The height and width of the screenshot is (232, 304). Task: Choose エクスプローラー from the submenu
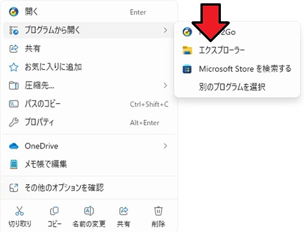pyautogui.click(x=221, y=50)
